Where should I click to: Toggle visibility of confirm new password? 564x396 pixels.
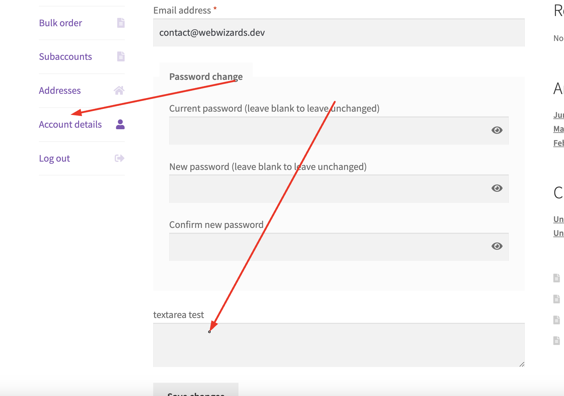tap(497, 246)
